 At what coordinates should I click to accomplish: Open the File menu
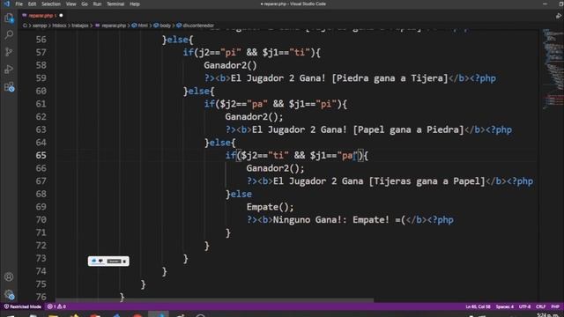click(19, 4)
